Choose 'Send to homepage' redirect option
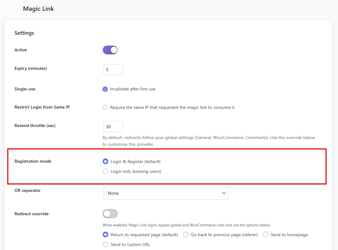This screenshot has height=250, width=338. (x=266, y=234)
